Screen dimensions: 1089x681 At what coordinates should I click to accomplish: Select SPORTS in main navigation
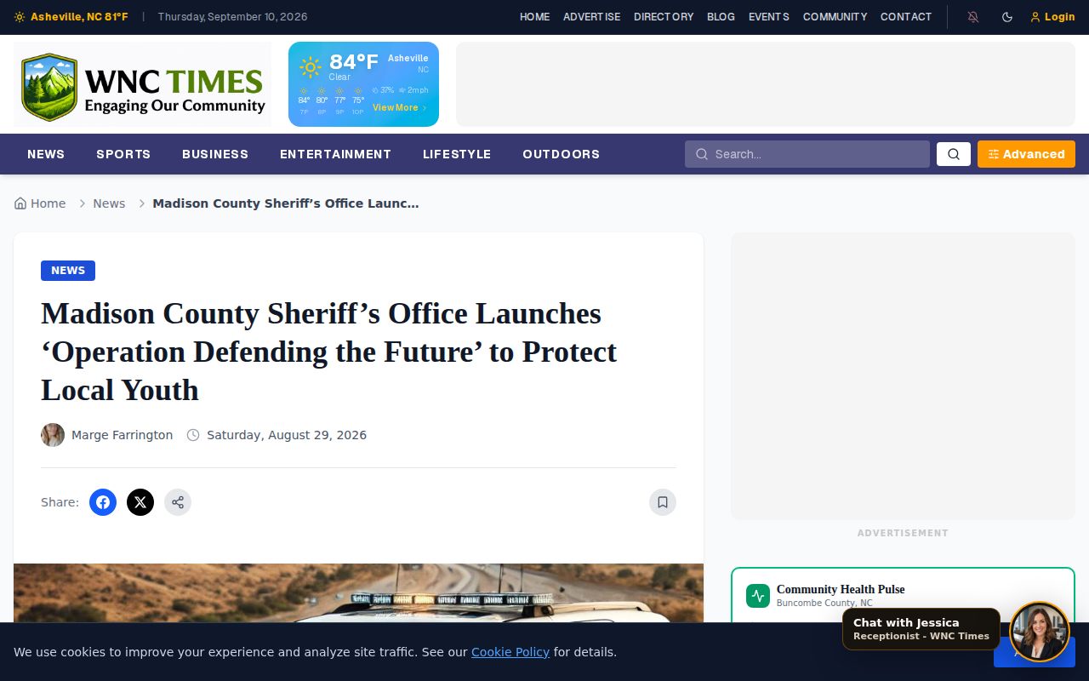[123, 154]
